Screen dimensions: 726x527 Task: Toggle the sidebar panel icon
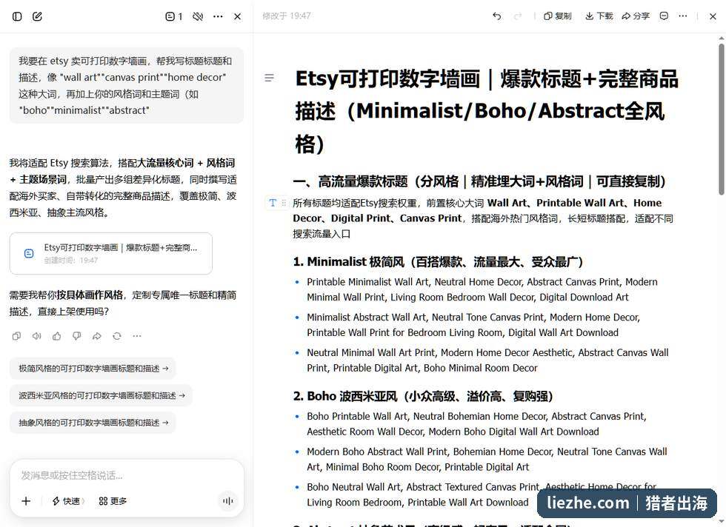tap(17, 17)
